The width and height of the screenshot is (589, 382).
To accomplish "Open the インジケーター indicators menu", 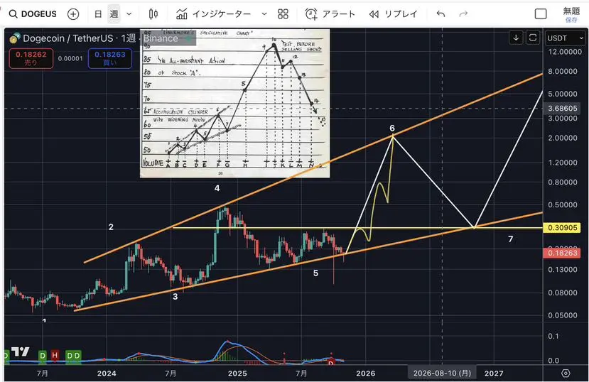I will (213, 14).
